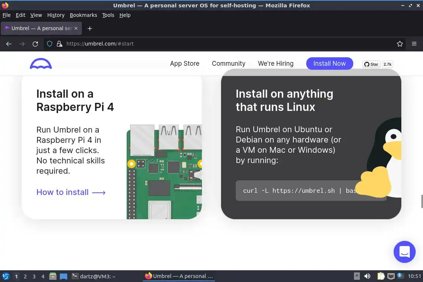423x282 pixels.
Task: Open the volume control in the tray
Action: pyautogui.click(x=367, y=276)
